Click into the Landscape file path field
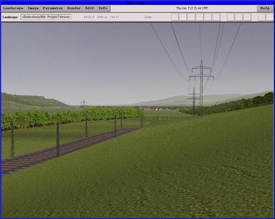The width and height of the screenshot is (275, 219). [x=46, y=17]
